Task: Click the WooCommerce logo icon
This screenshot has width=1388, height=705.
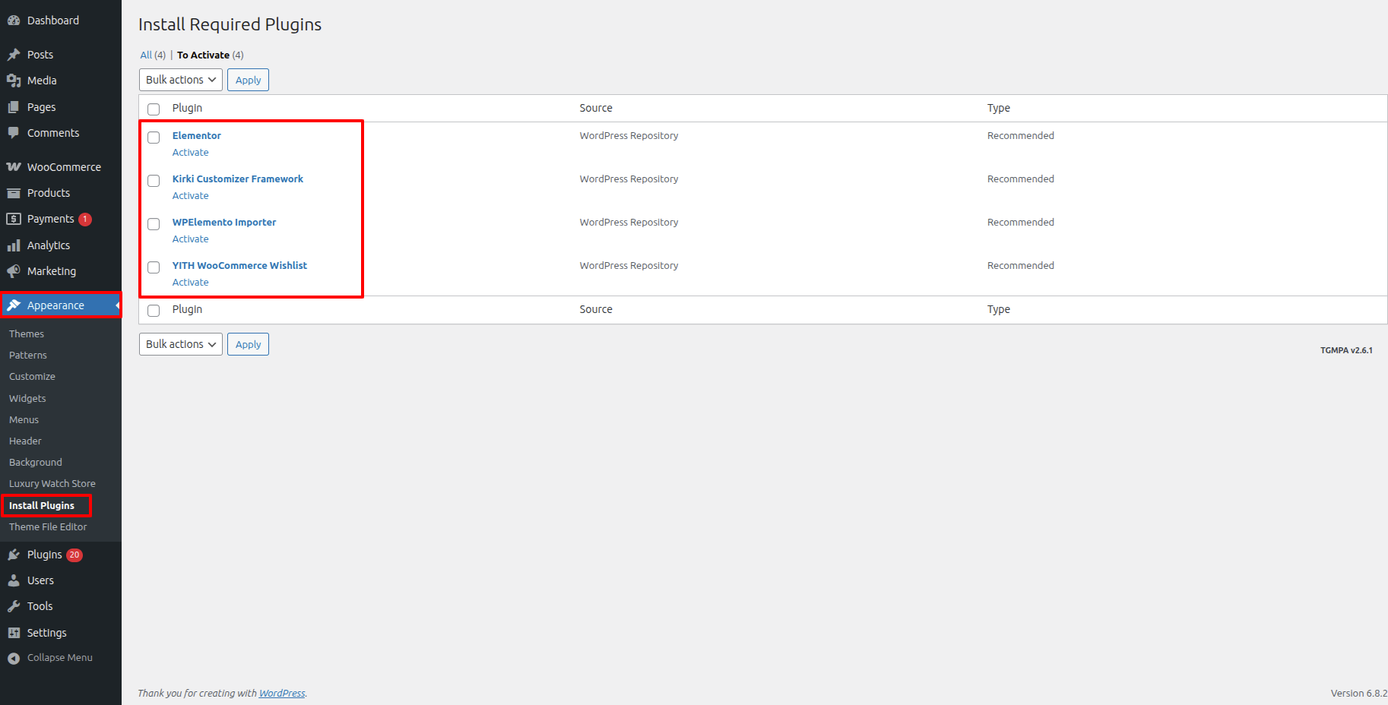Action: [x=14, y=167]
